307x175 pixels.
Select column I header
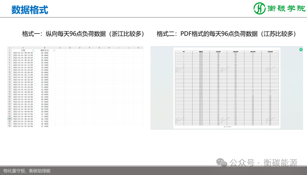(x=119, y=48)
